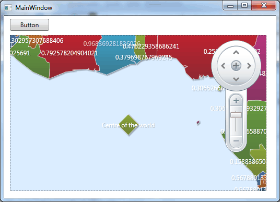The width and height of the screenshot is (280, 202).
Task: Select the 0.158838650 label on the green region
Action: pos(248,162)
